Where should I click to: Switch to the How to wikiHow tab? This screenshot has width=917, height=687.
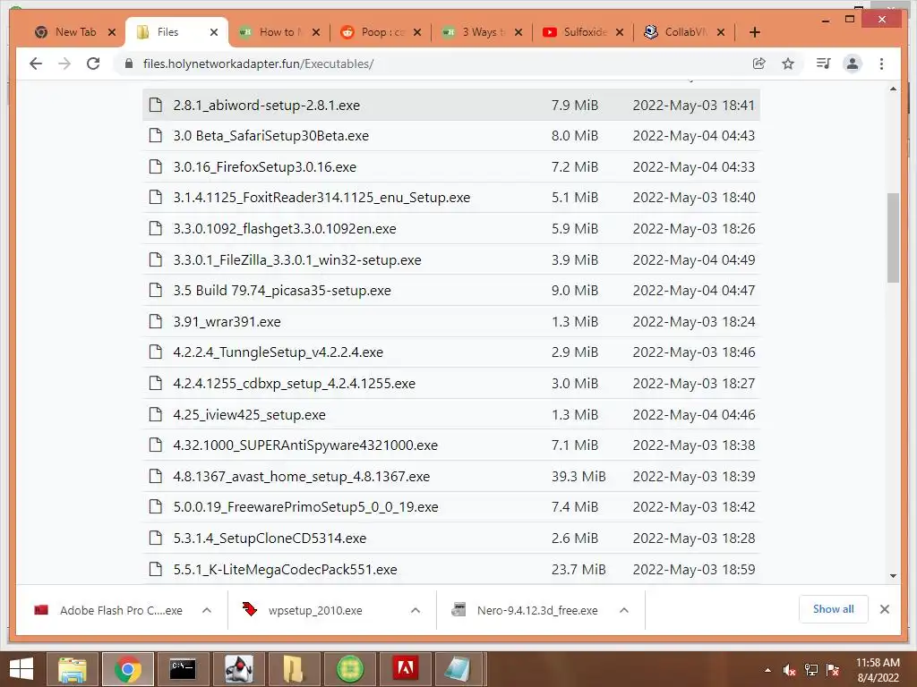pos(280,32)
